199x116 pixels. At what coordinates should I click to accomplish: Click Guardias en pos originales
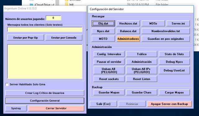[x=166, y=39]
